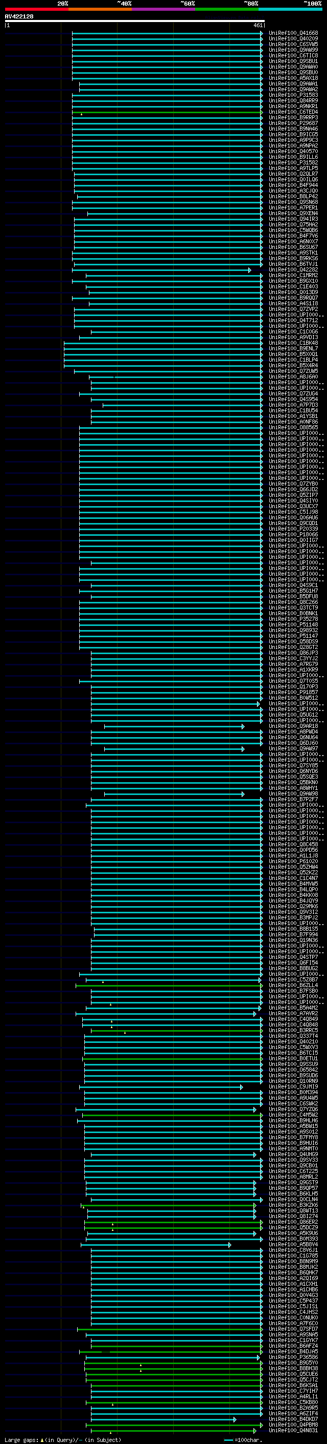
Task: Open hit UniRef100_P31583
Action: pyautogui.click(x=293, y=95)
